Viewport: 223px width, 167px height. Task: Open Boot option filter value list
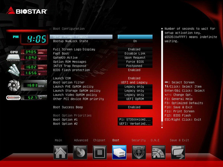point(135,82)
